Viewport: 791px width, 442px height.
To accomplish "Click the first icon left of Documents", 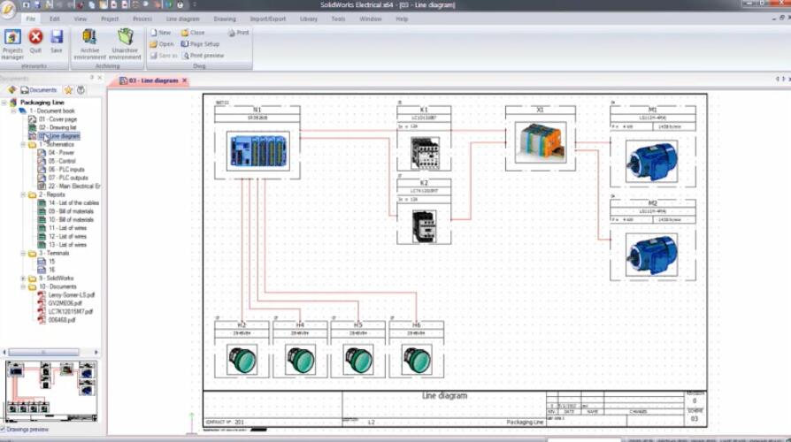I will tap(12, 90).
